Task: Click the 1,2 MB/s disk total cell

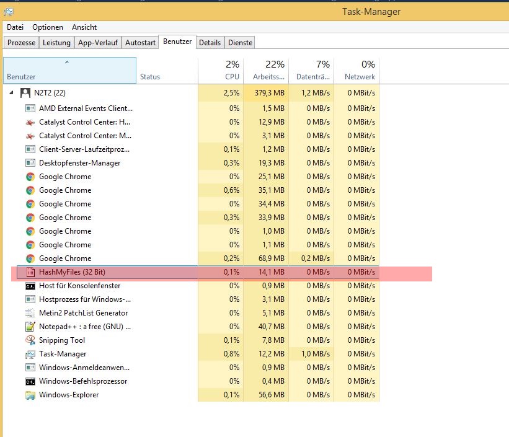Action: (311, 93)
